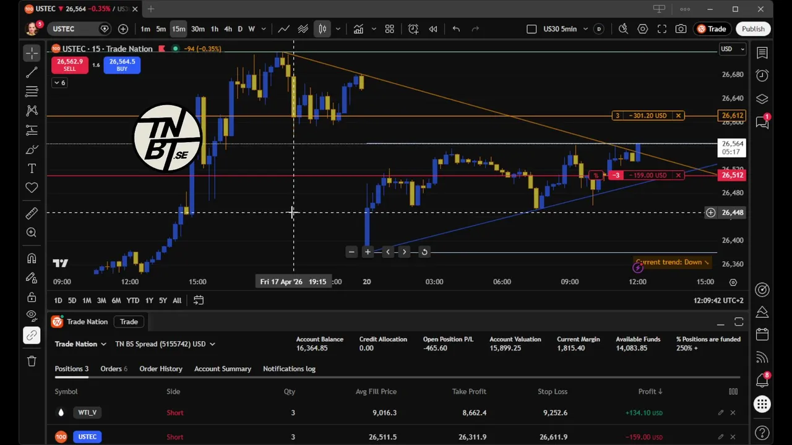Screen dimensions: 792x445
Task: Expand the timeframe dropdown arrow
Action: pyautogui.click(x=264, y=29)
